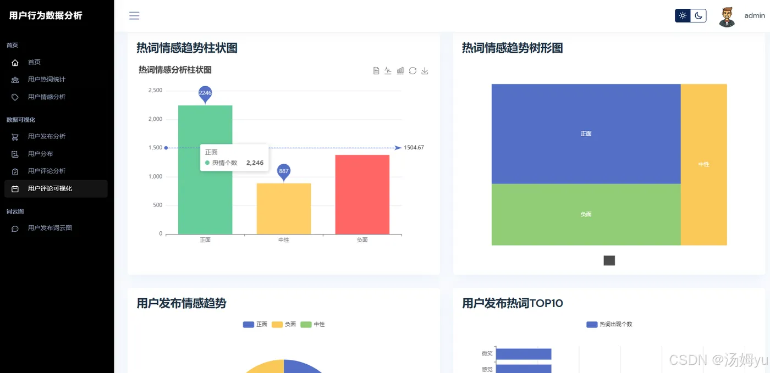770x373 pixels.
Task: Save bar chart as image download icon
Action: (x=425, y=70)
